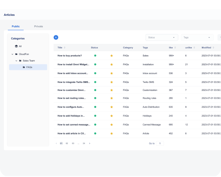The image size is (221, 177).
Task: Collapse the Sales Team tree node
Action: click(x=16, y=60)
